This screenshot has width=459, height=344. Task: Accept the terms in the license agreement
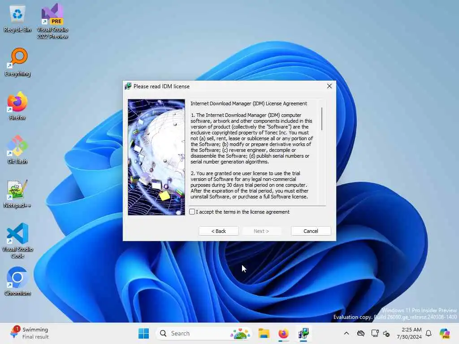192,212
